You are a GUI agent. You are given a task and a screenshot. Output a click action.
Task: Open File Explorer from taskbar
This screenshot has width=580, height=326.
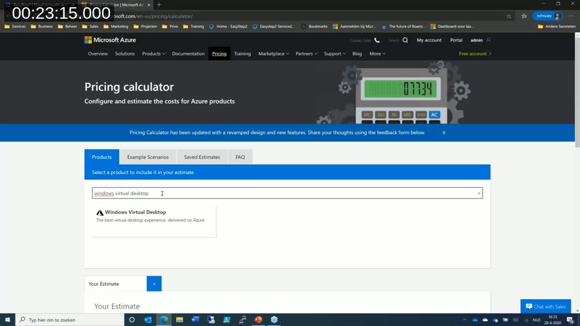[180, 320]
